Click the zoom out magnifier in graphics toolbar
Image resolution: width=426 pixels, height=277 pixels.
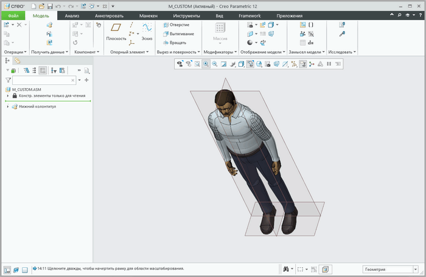click(x=215, y=64)
